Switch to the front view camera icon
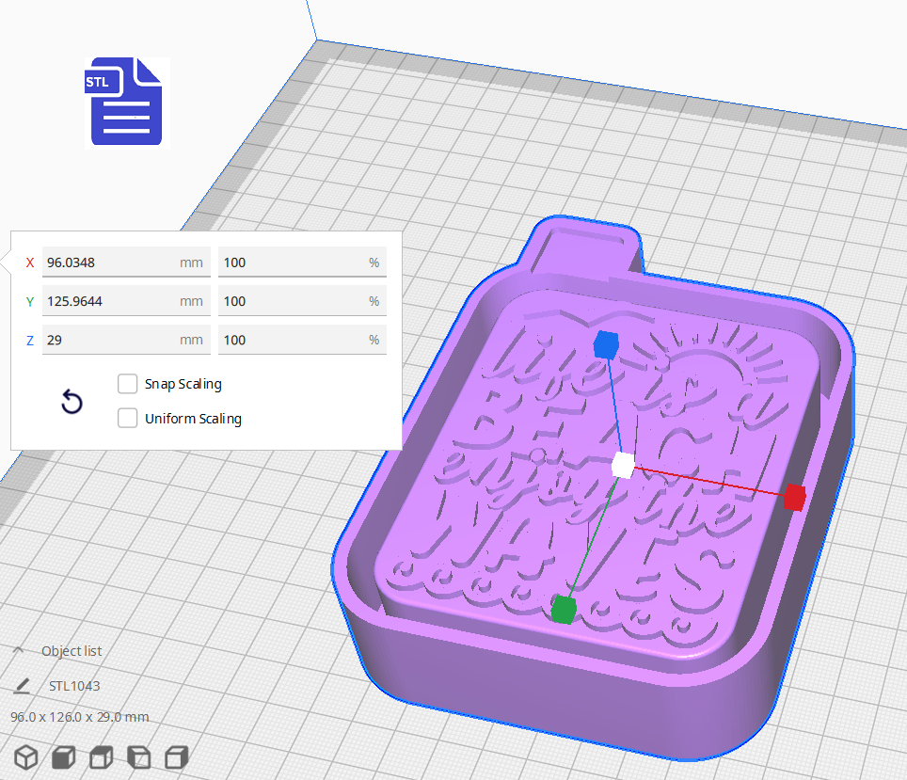 click(62, 757)
